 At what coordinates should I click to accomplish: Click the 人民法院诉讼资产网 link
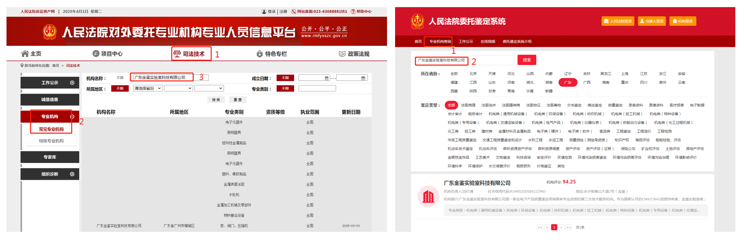coord(37,11)
